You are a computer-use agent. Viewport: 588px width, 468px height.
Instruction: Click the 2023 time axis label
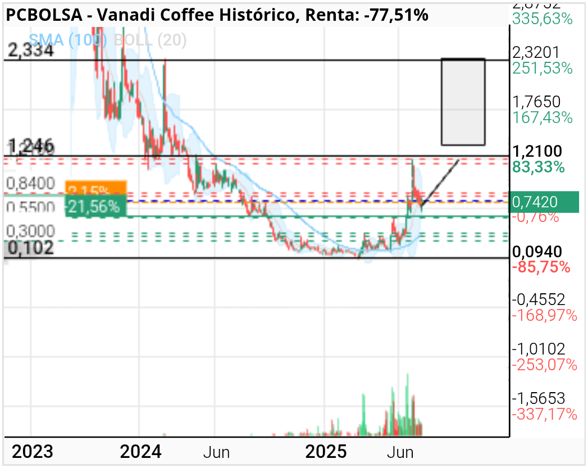(32, 452)
